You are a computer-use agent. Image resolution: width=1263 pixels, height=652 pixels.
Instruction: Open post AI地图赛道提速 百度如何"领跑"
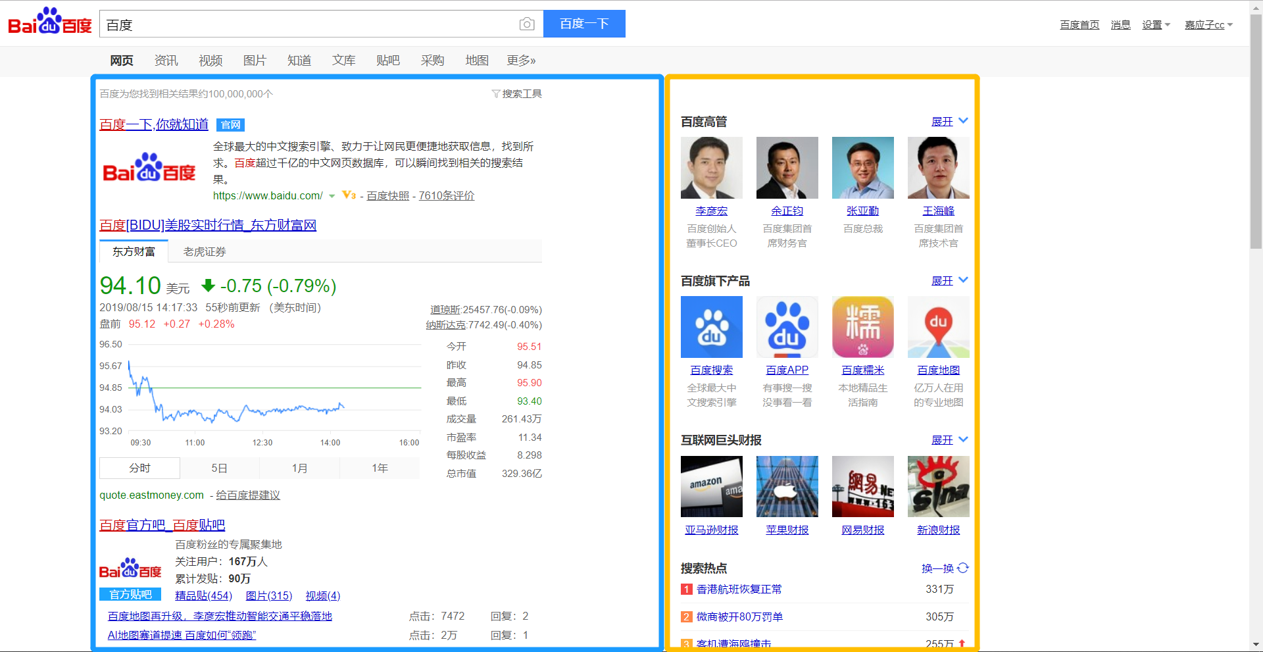tap(182, 636)
